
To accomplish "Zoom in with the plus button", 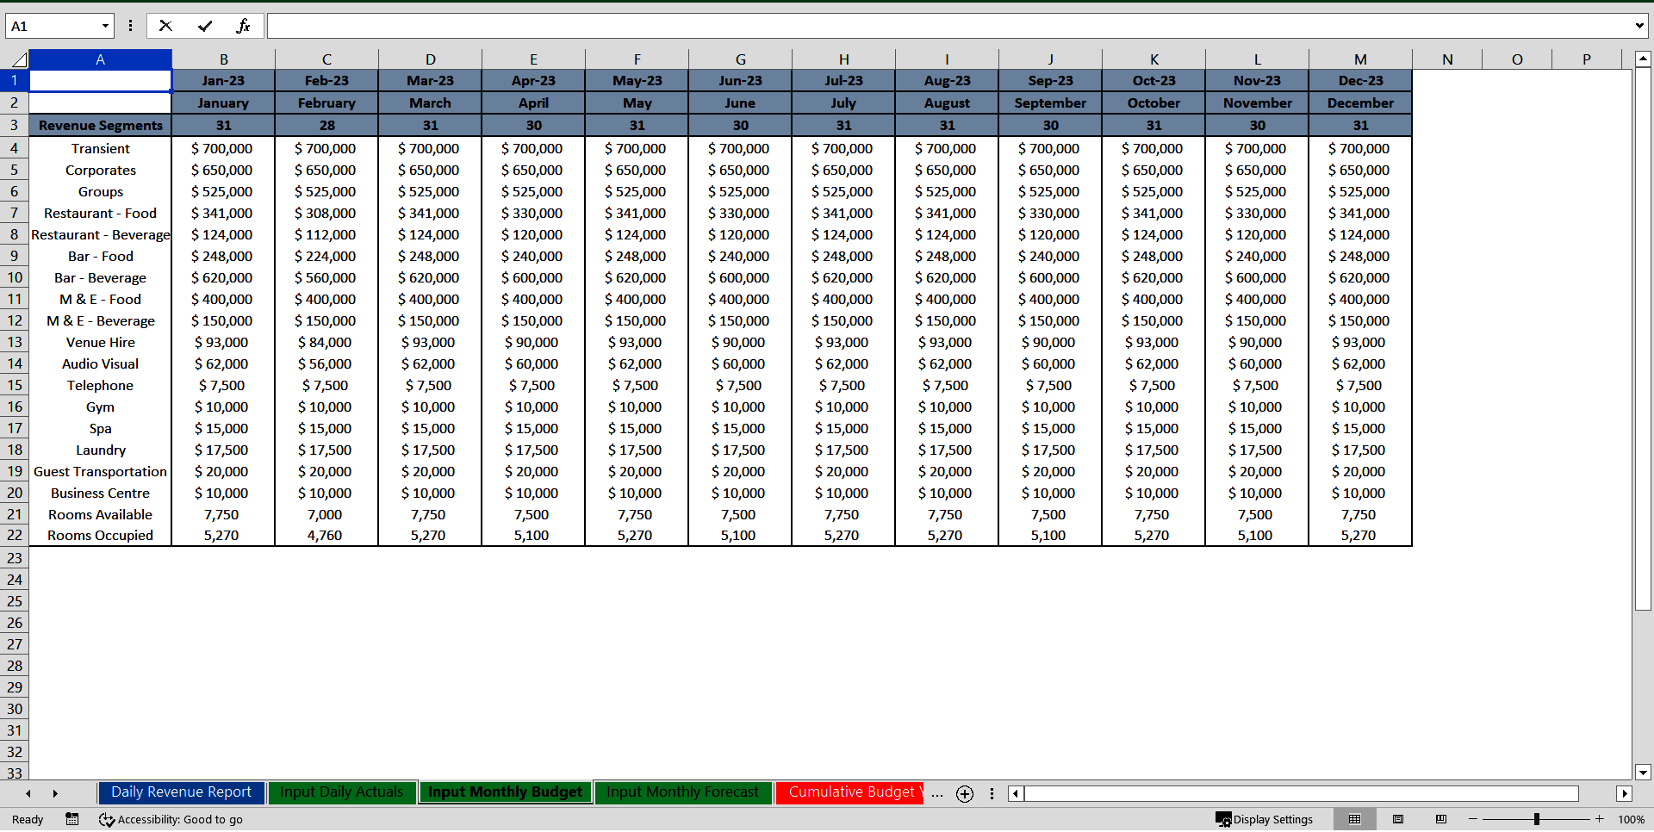I will tap(1600, 819).
